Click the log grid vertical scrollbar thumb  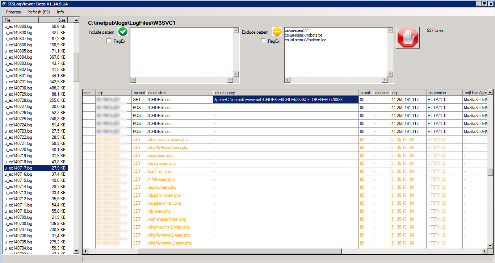[490, 172]
